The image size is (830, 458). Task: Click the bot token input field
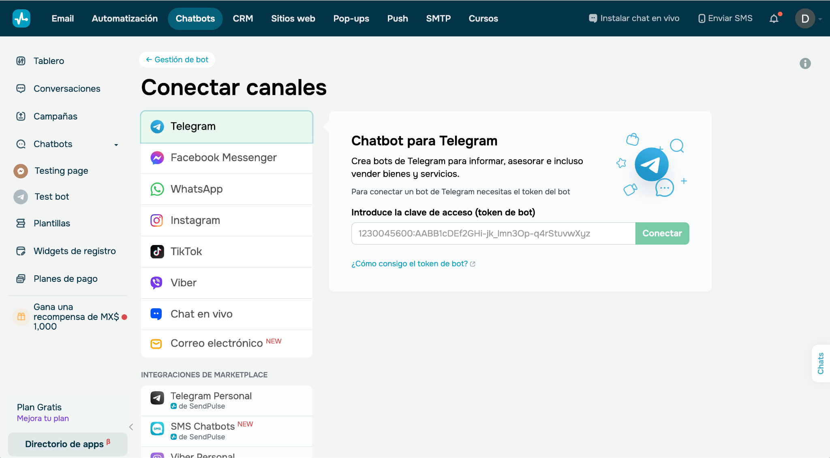point(493,233)
